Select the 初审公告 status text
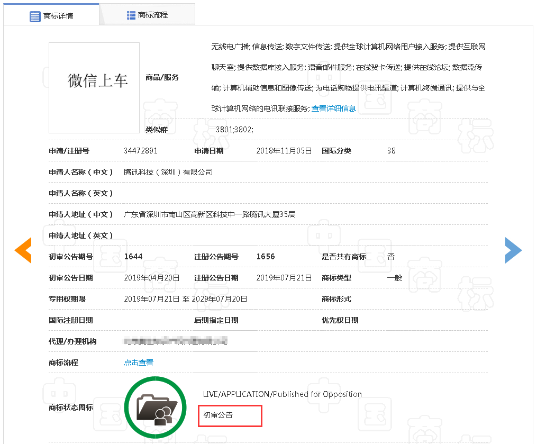The width and height of the screenshot is (537, 444). pyautogui.click(x=218, y=415)
